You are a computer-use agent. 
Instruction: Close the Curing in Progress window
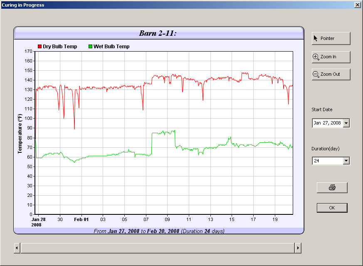click(357, 5)
